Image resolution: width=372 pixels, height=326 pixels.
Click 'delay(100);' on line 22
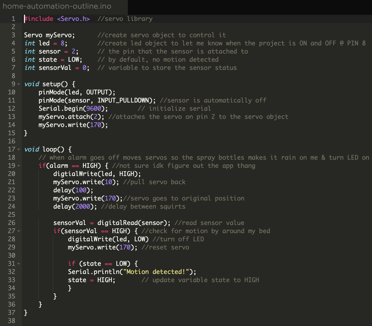(x=73, y=190)
